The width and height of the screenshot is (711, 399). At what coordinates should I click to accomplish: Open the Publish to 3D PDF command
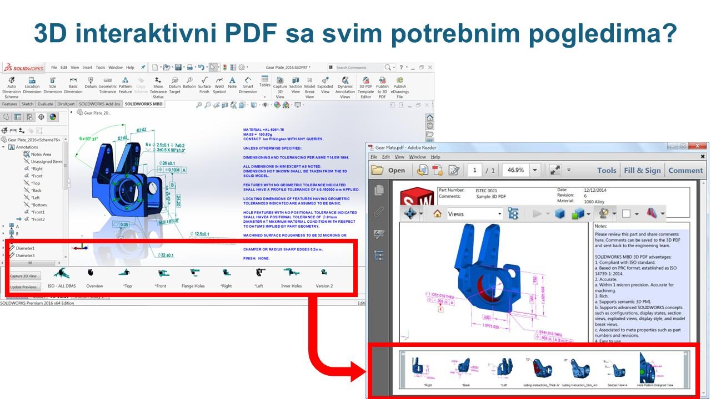382,87
